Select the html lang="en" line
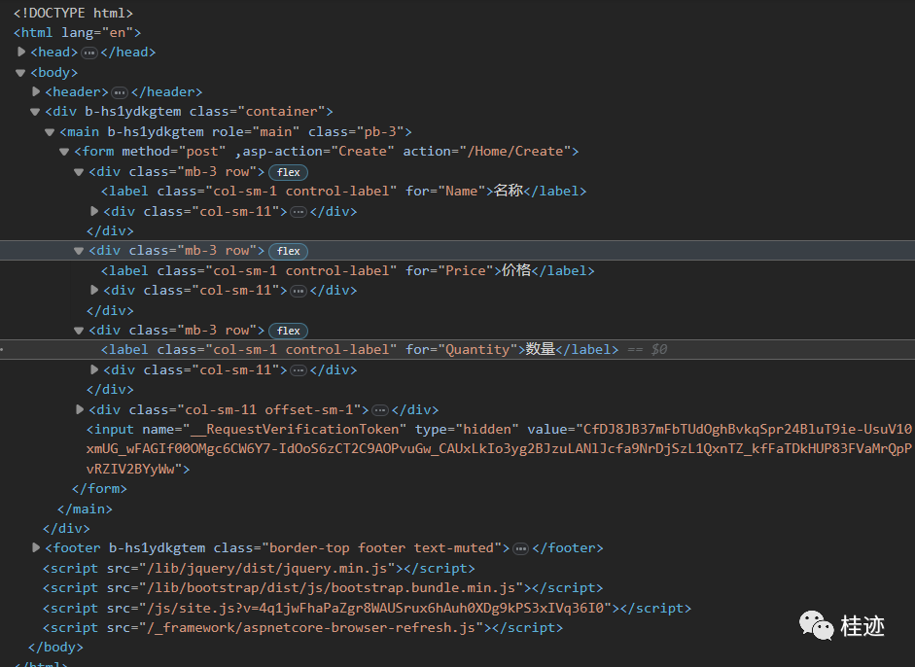Viewport: 915px width, 667px height. 77,33
